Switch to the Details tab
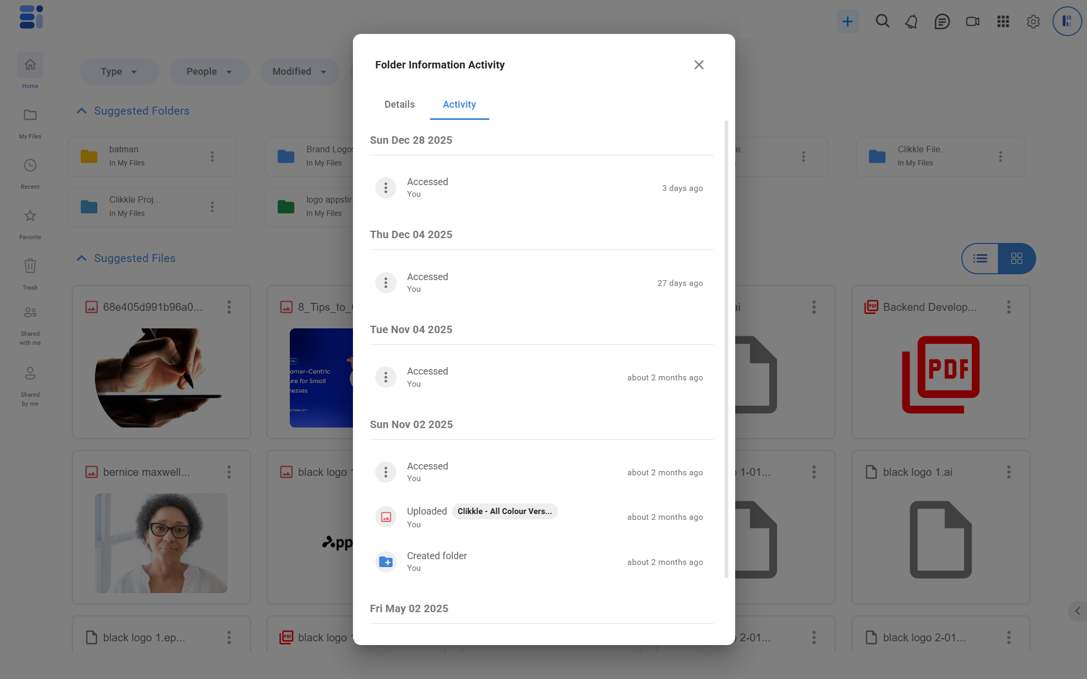1087x679 pixels. click(x=399, y=105)
